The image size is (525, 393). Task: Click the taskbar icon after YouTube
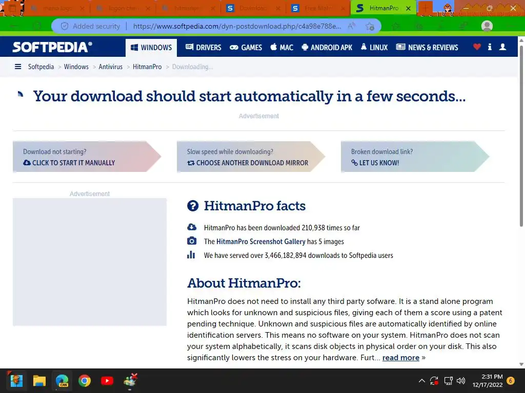[x=130, y=381]
